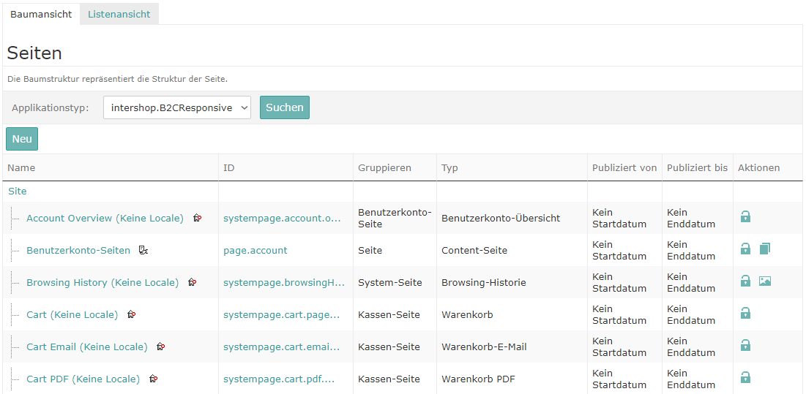
Task: Click the lock icon in Benutzerkonto-Seiten row
Action: click(x=745, y=249)
